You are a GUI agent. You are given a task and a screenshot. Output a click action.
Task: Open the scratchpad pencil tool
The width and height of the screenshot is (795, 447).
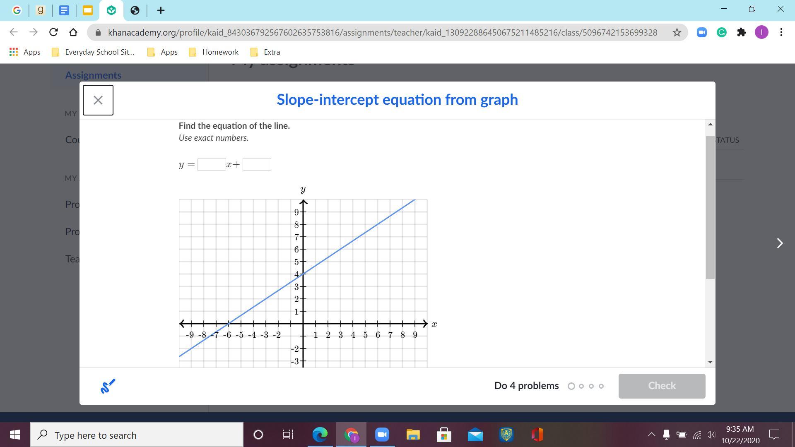(108, 386)
